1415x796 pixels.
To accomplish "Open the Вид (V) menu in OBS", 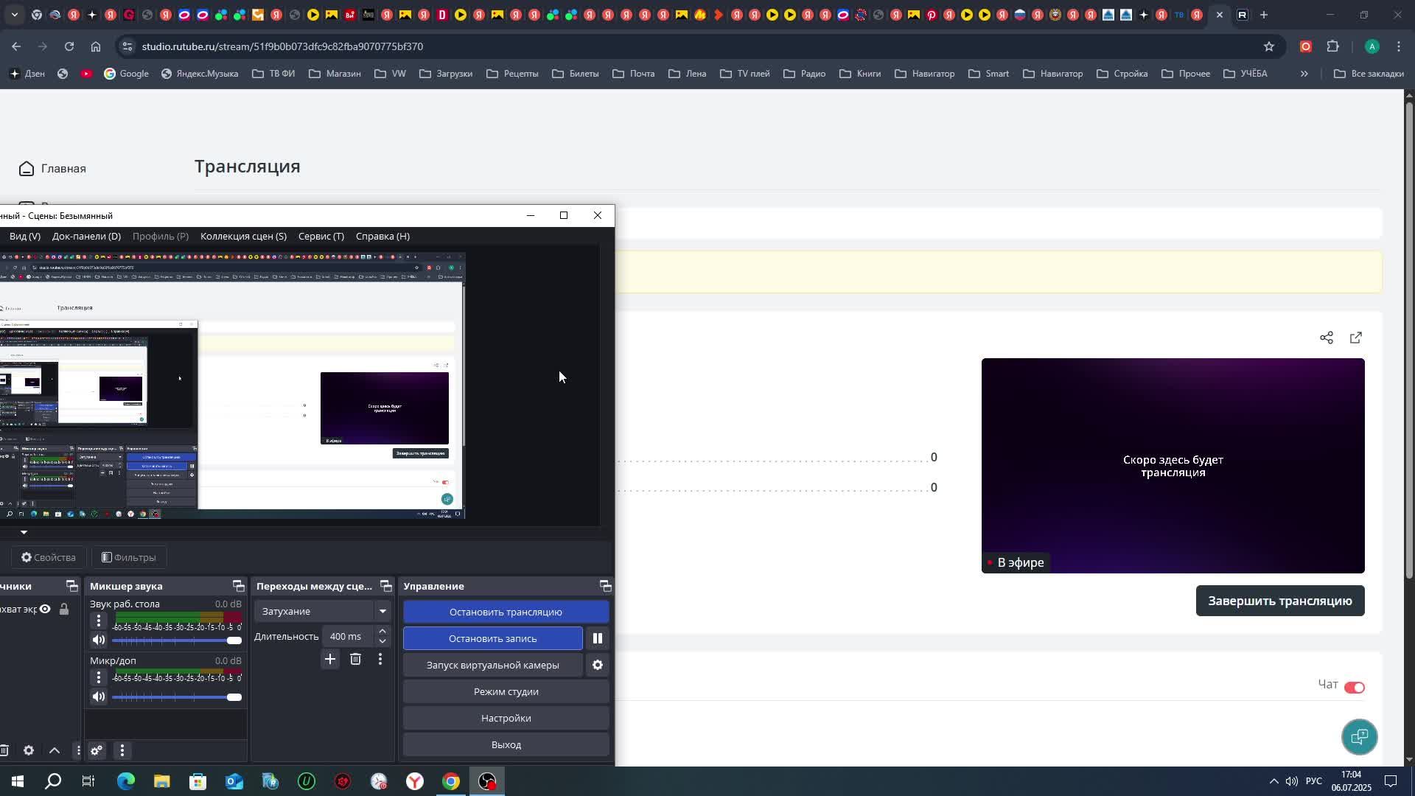I will pyautogui.click(x=25, y=237).
